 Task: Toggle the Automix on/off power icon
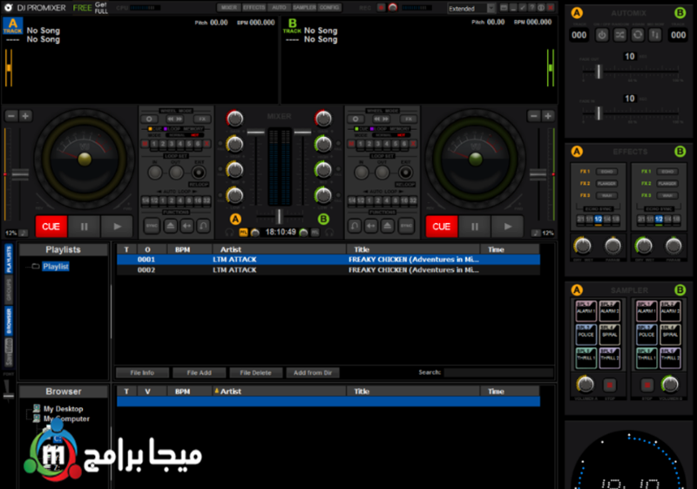click(602, 35)
